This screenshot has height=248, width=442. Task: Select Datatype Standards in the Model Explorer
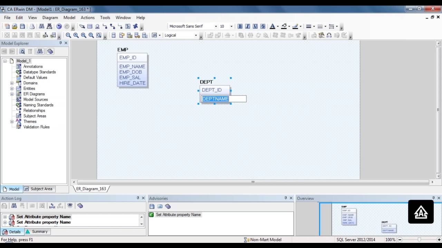pyautogui.click(x=39, y=72)
